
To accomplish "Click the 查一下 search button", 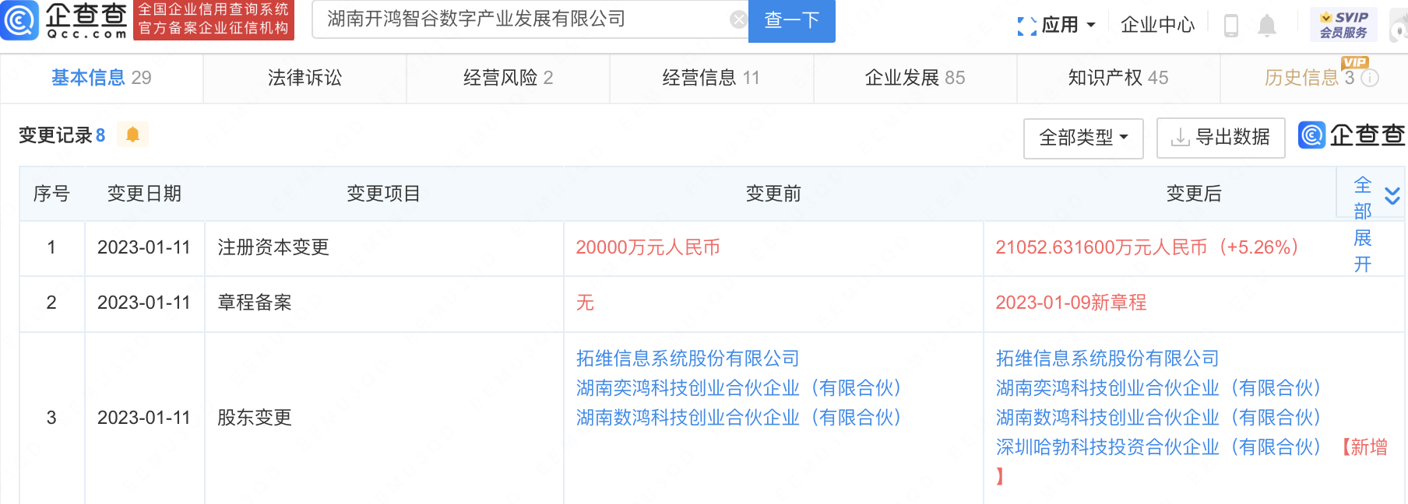I will point(791,20).
